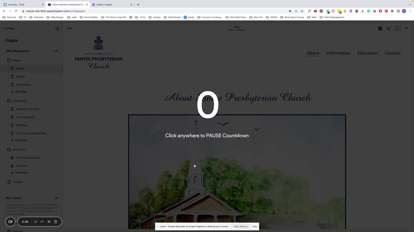This screenshot has height=232, width=414.
Task: Click the Stop sharing button
Action: (240, 227)
